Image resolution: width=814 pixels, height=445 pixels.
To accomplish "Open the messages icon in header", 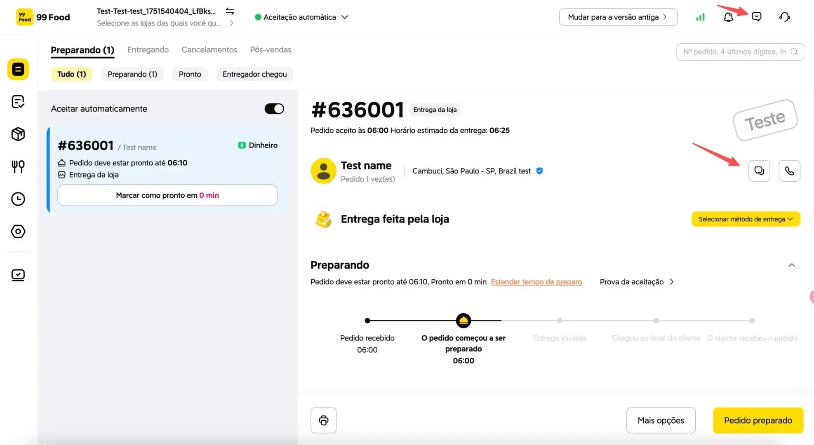I will pos(756,16).
